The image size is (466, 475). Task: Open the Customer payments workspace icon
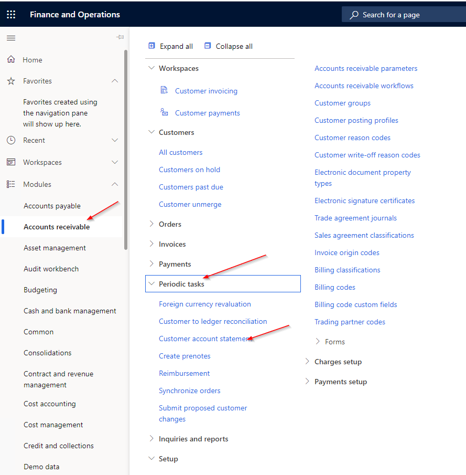(x=164, y=112)
